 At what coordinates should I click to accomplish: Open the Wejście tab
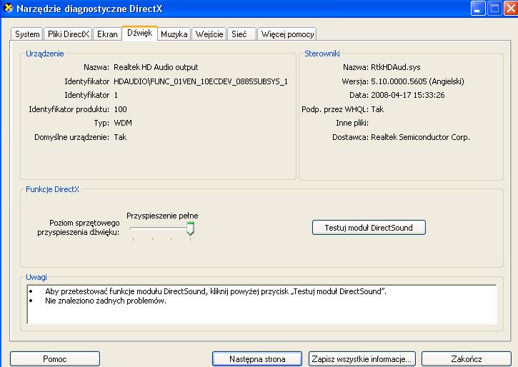209,34
